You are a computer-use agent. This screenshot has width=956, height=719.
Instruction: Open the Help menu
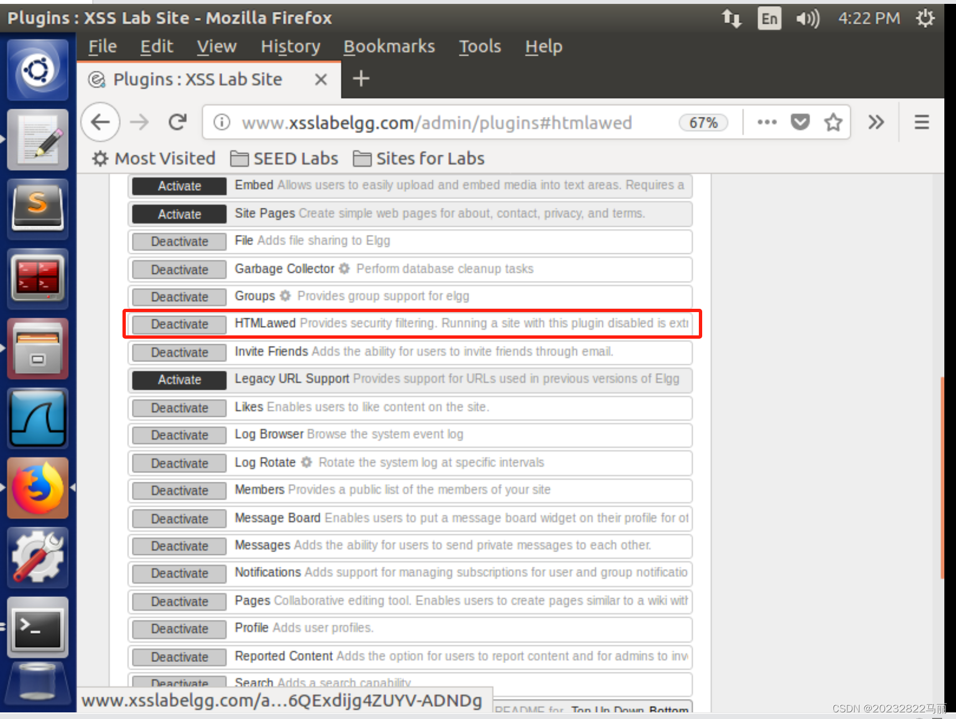[x=544, y=47]
